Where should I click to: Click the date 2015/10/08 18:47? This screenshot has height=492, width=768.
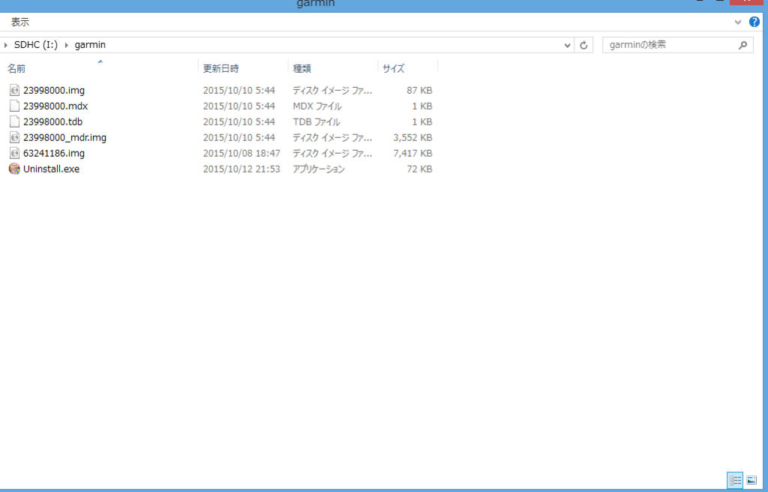point(241,153)
